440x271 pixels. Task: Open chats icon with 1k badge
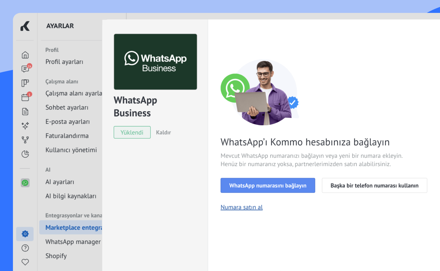click(x=25, y=69)
